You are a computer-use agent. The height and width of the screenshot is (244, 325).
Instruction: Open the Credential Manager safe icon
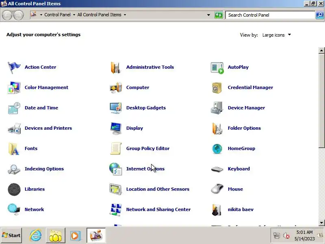click(x=217, y=88)
